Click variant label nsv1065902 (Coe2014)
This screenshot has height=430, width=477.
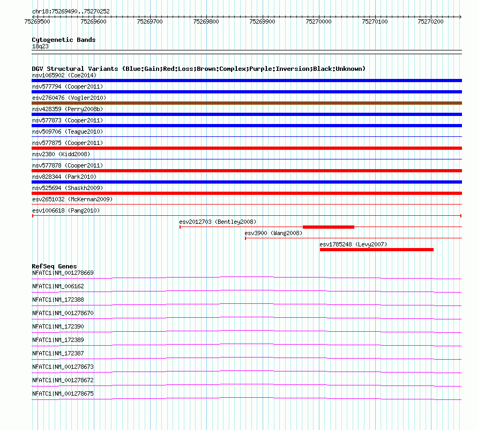point(64,75)
